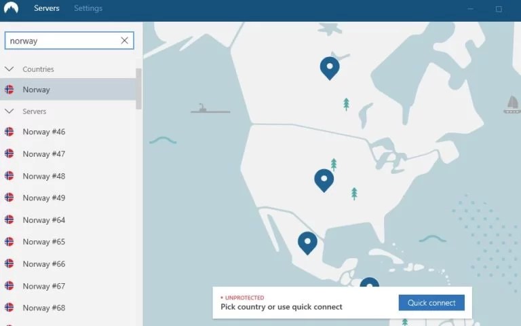This screenshot has width=521, height=326.
Task: Click the Quick connect button
Action: click(x=431, y=303)
